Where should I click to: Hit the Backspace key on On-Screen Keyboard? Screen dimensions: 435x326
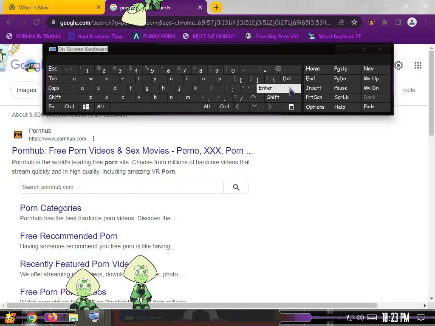pos(287,69)
